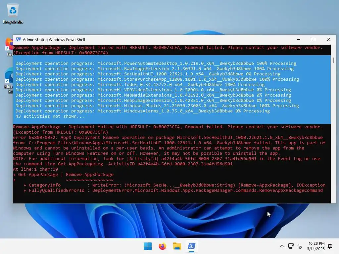Click the Microsoft.PowerAutomateDesktop progress line

[156, 63]
